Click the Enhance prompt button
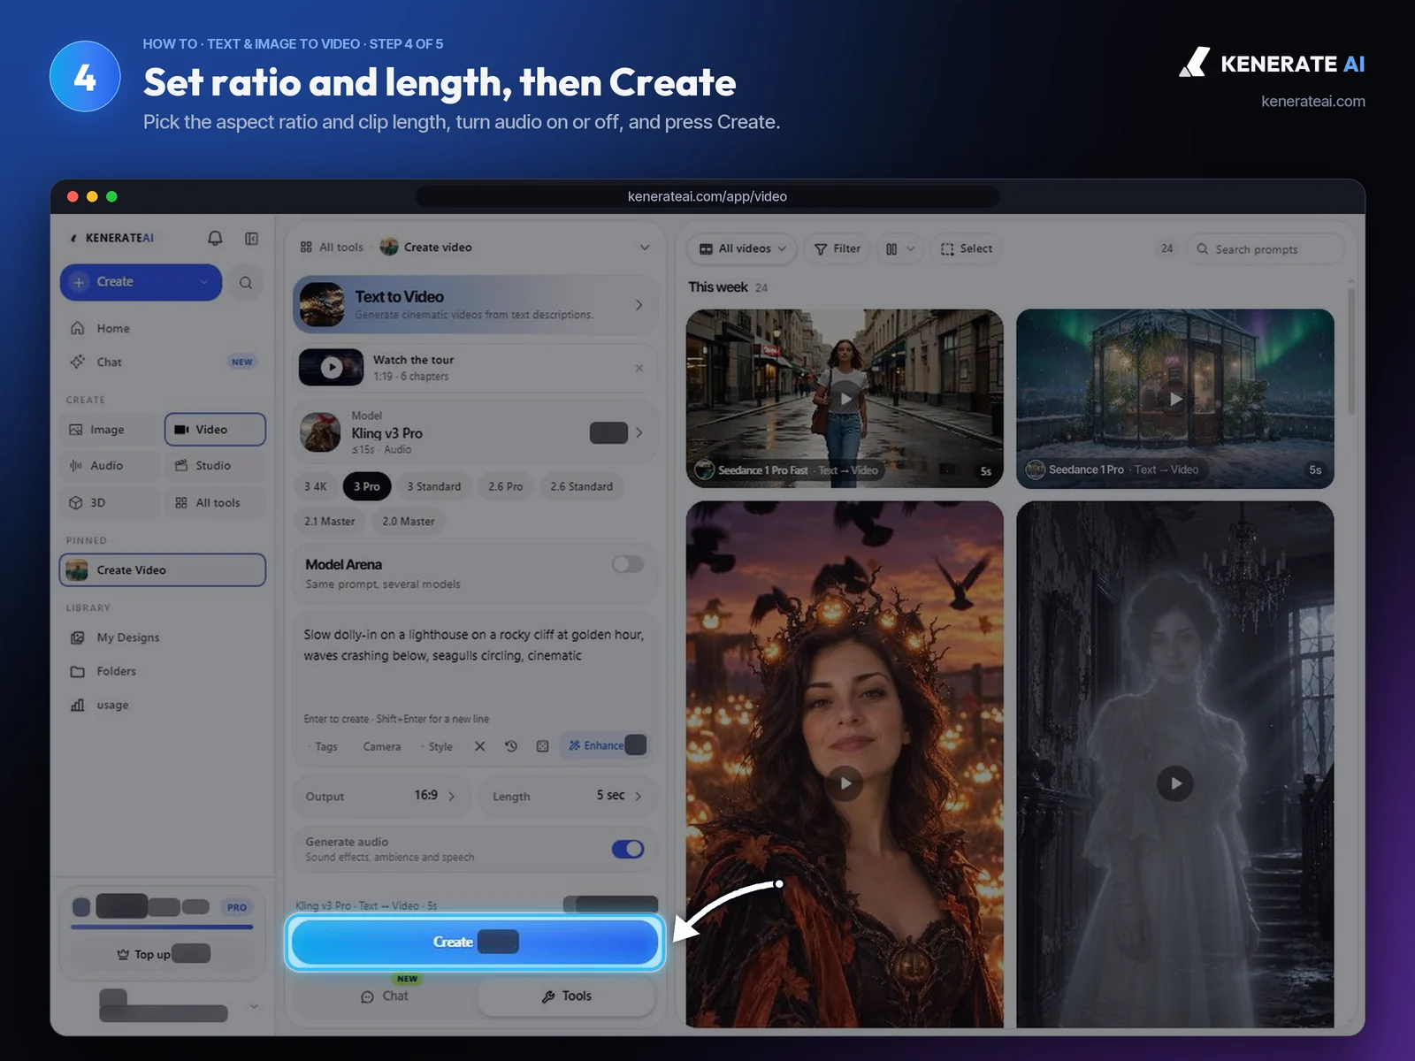This screenshot has height=1061, width=1415. click(606, 745)
